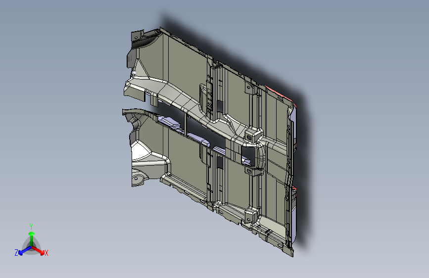Select the 3D door panel model

(210, 141)
